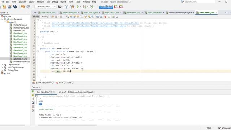Click the Build Project hammer icon
The width and height of the screenshot is (231, 130).
tap(66, 6)
